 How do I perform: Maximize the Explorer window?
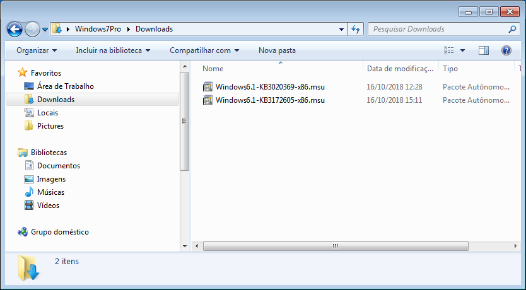click(x=489, y=12)
